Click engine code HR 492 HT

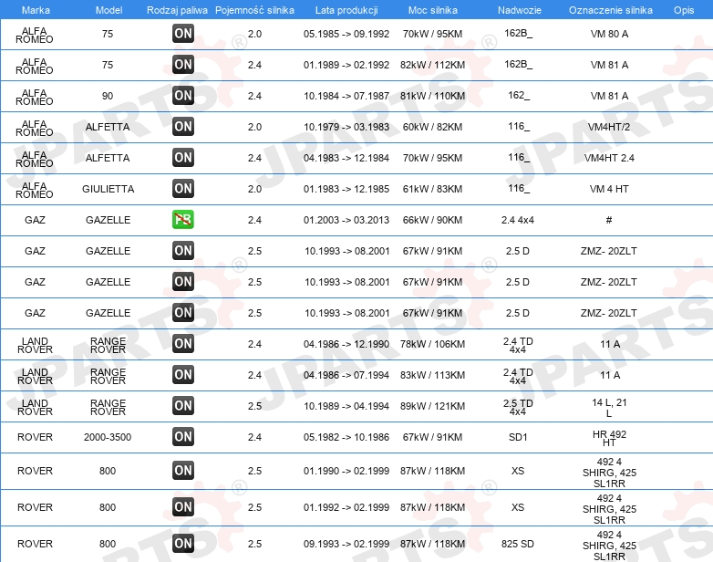coord(609,438)
